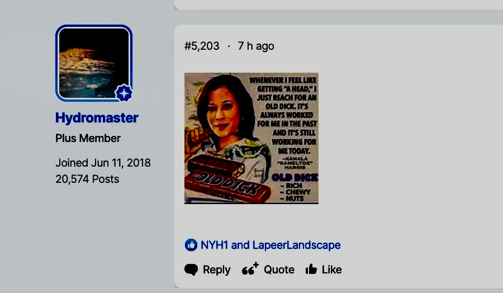Click the "20,574 Posts" count
Screen dimensions: 503x293
87,179
